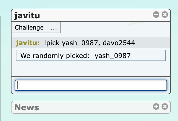Click the News panel title
This screenshot has width=178, height=121.
pos(27,107)
